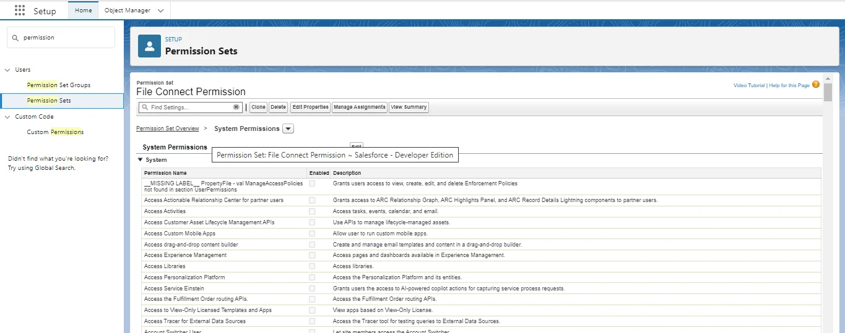Screen dimensions: 845x333
Task: Click the Manage Assignments button
Action: (360, 107)
